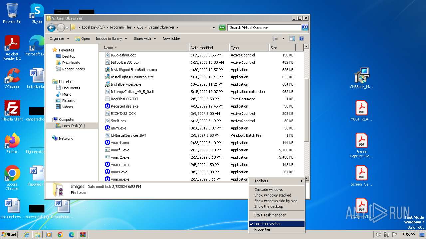This screenshot has height=239, width=426.
Task: Open Firefox desktop icon
Action: tap(12, 143)
